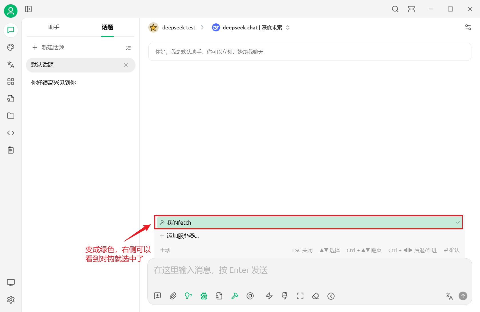This screenshot has width=480, height=312.
Task: Open the code tools page
Action: pyautogui.click(x=11, y=133)
